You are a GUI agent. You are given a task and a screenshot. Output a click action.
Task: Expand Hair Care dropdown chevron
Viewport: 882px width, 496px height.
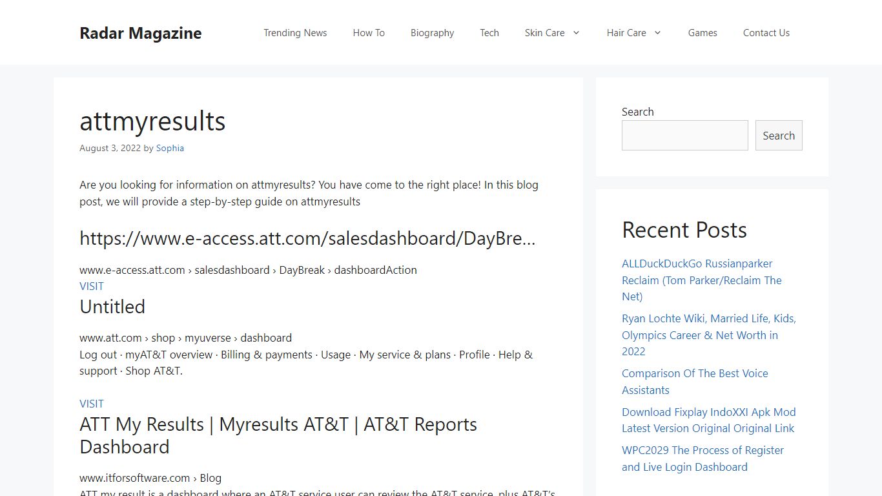point(657,33)
